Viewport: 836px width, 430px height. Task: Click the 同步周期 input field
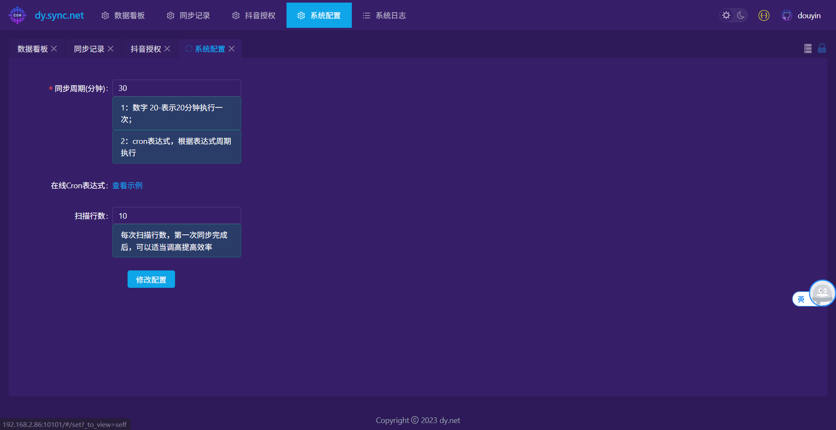point(176,88)
